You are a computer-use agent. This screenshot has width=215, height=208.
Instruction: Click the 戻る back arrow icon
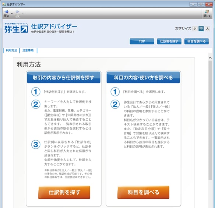[x=7, y=12]
